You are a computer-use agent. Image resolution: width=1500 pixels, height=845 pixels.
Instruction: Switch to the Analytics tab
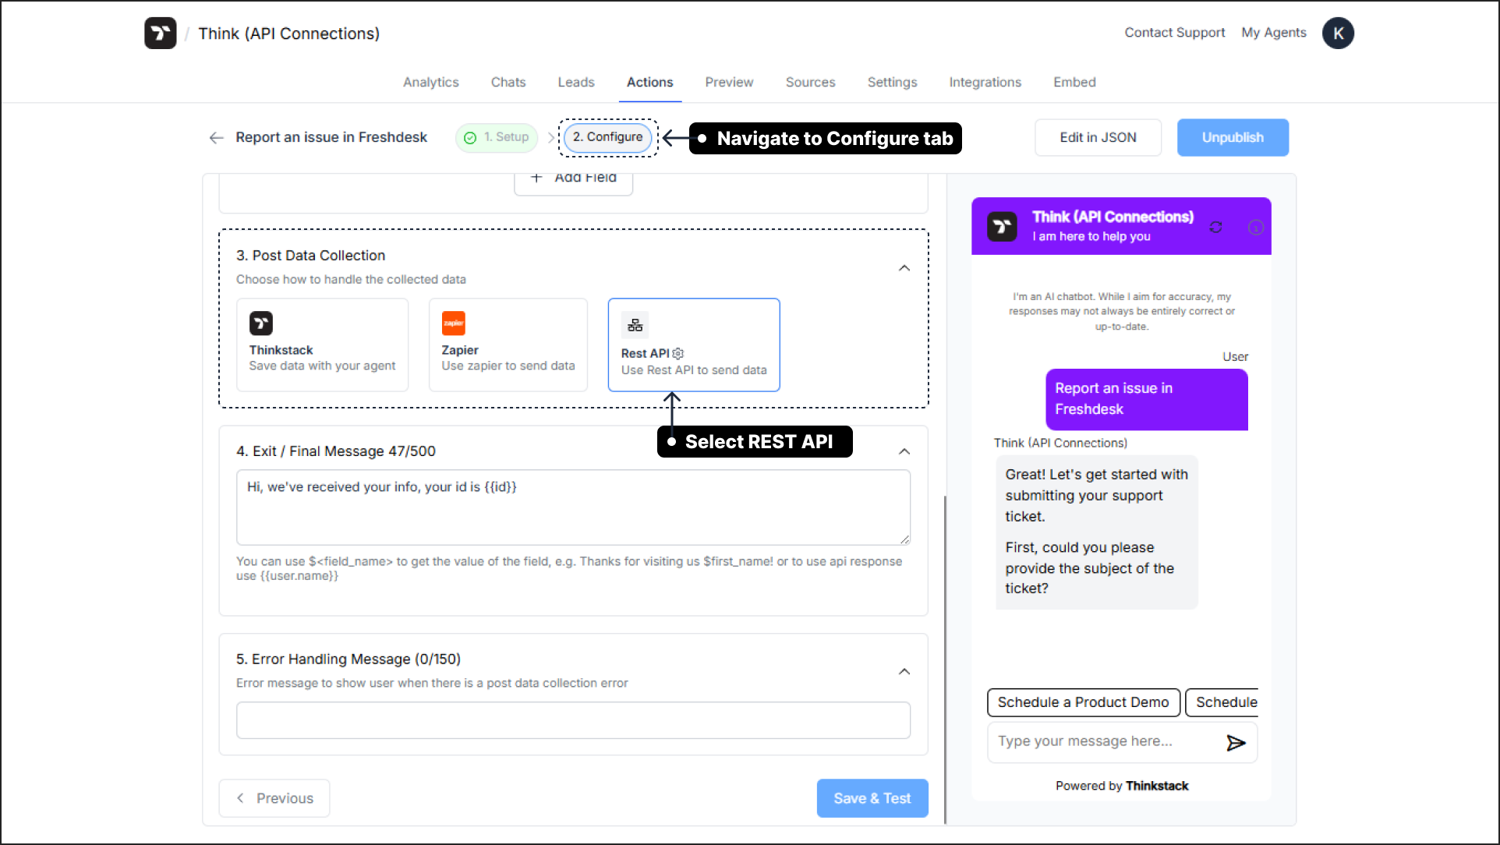[430, 82]
